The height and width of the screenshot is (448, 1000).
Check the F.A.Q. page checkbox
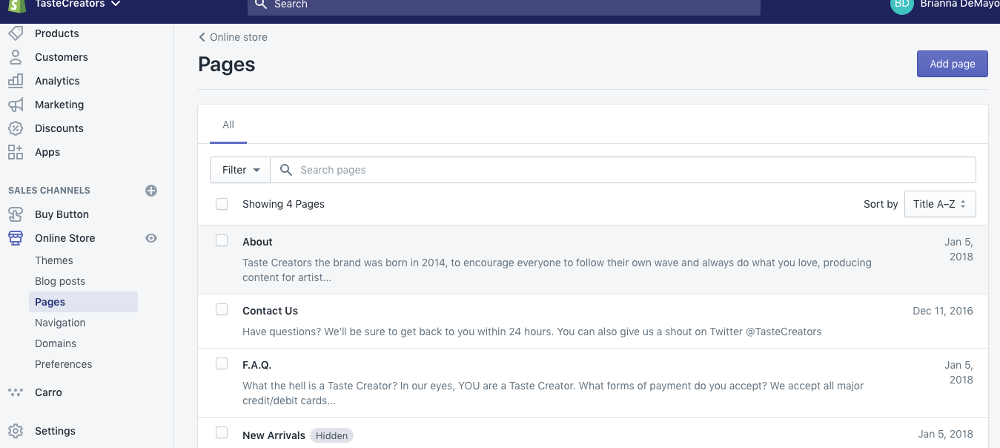tap(222, 363)
